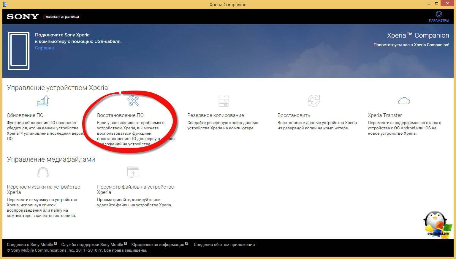Open Xperia Transfer cloud icon
The image size is (456, 259).
[404, 101]
